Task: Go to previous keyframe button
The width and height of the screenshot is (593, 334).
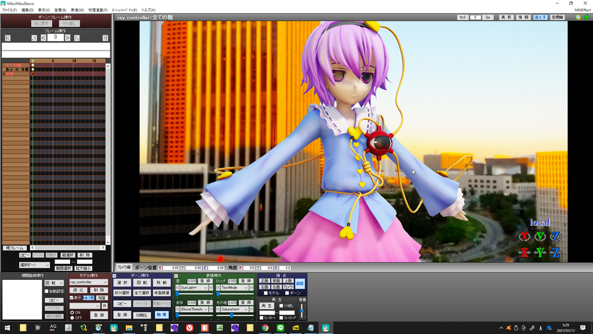Action: click(34, 38)
